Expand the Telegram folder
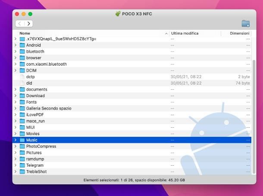This screenshot has width=263, height=196. coord(16,165)
